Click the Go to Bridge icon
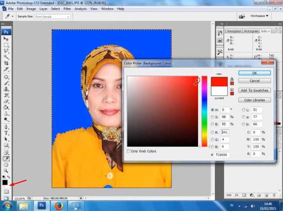The height and width of the screenshot is (211, 283). pos(242,17)
